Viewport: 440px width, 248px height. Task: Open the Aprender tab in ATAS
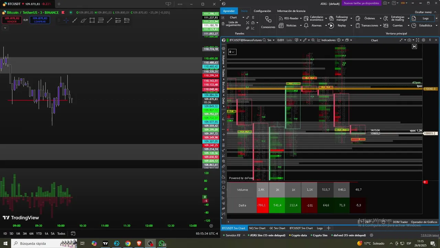click(229, 11)
